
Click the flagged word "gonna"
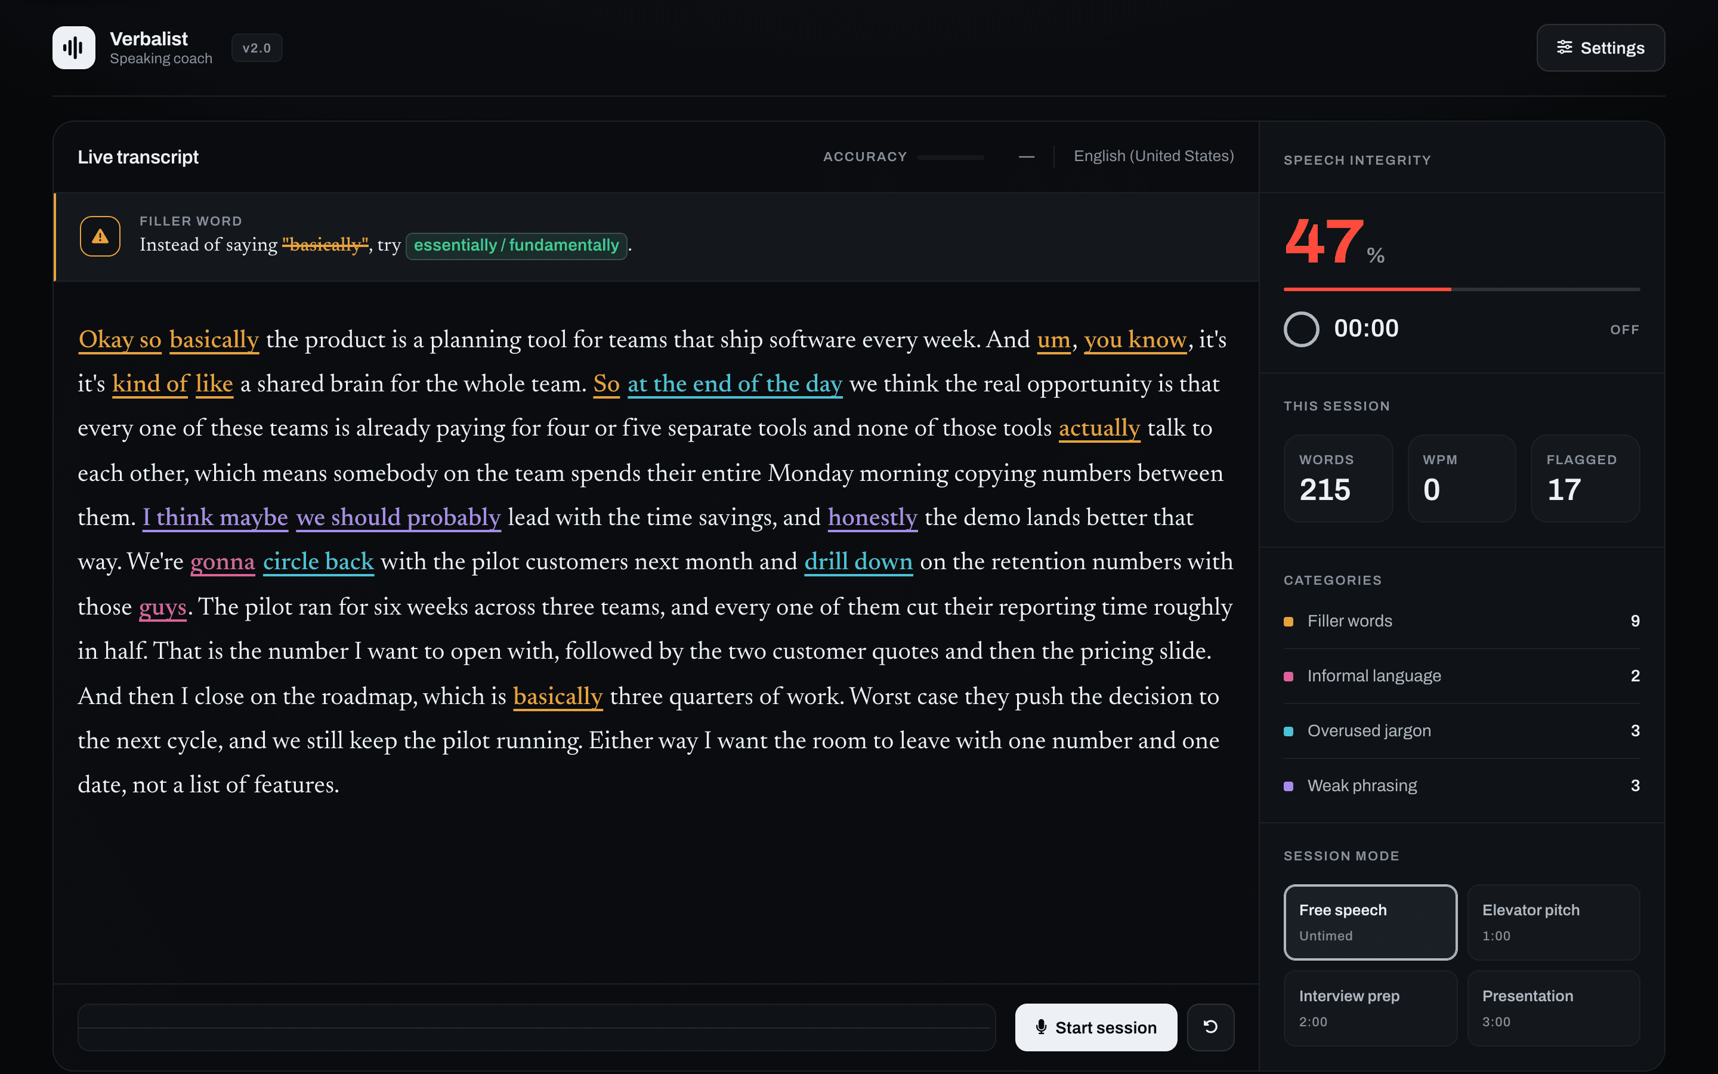222,562
